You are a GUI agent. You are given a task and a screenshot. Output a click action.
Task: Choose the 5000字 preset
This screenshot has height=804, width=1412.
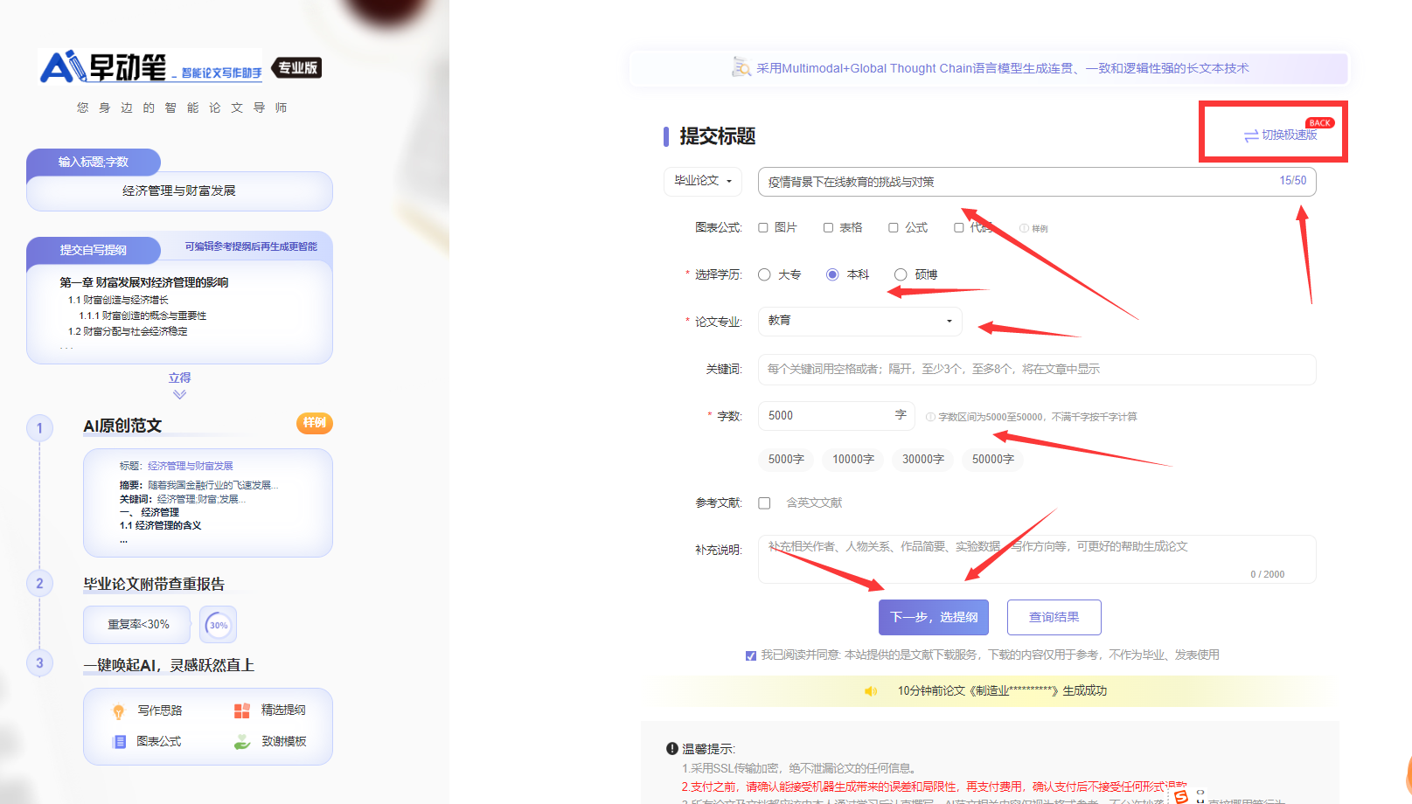(x=786, y=460)
